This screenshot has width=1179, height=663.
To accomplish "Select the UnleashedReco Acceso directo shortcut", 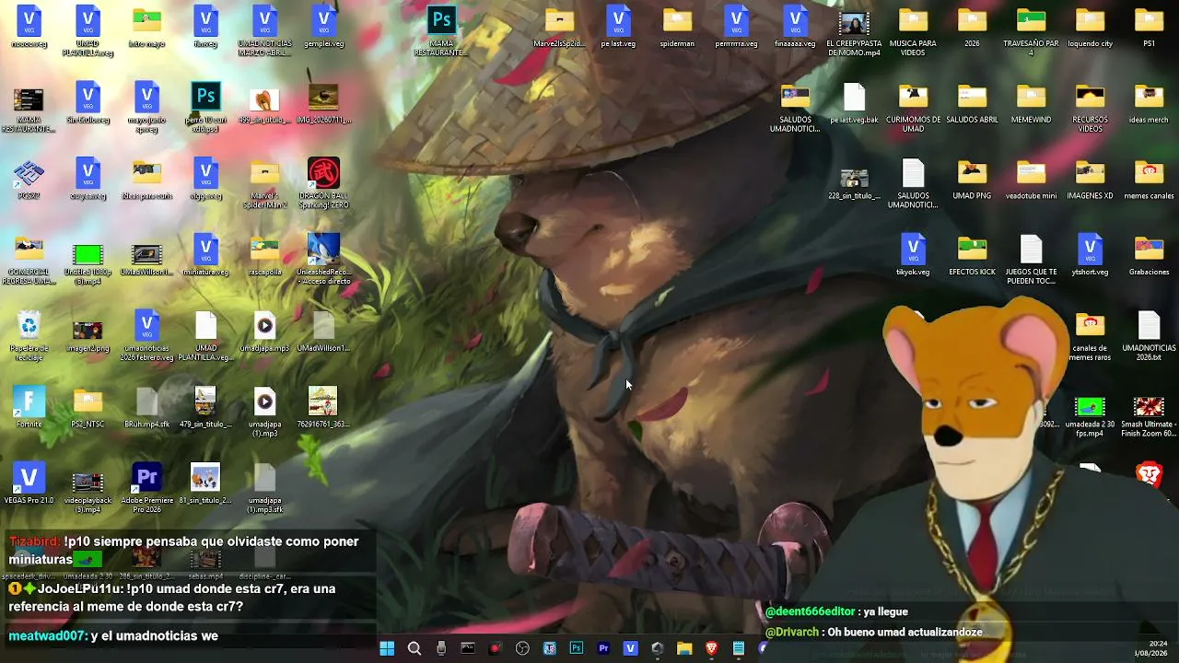I will tap(323, 260).
